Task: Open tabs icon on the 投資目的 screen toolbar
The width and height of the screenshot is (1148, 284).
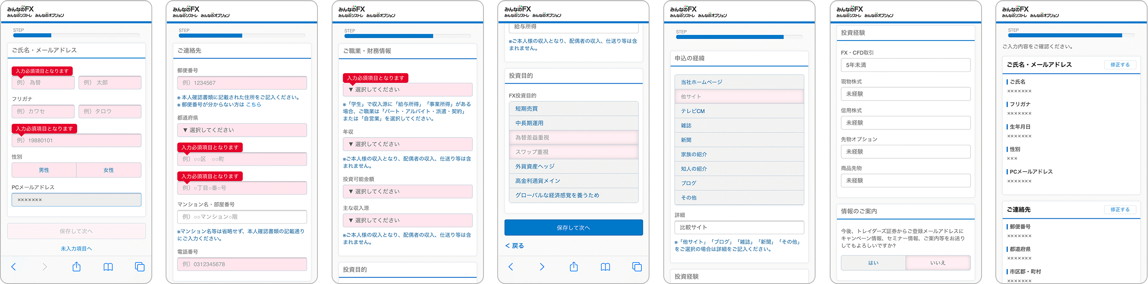Action: (637, 267)
